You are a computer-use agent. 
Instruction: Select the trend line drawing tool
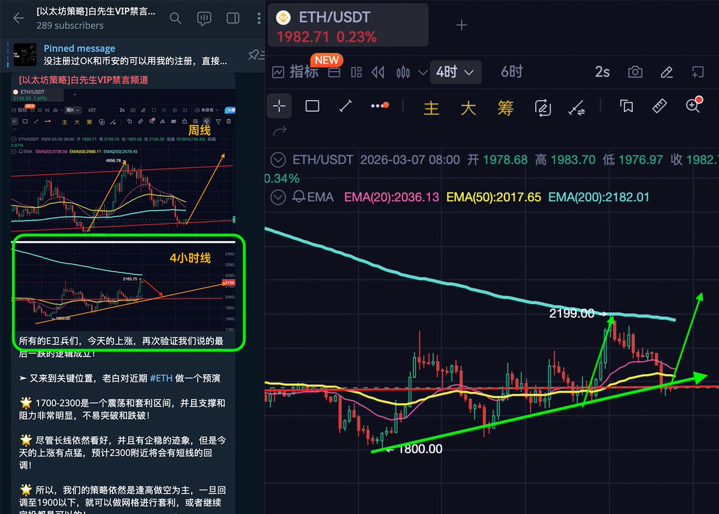[x=345, y=106]
